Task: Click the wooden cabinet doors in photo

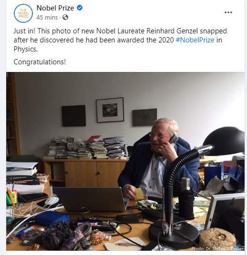Action: (96, 174)
